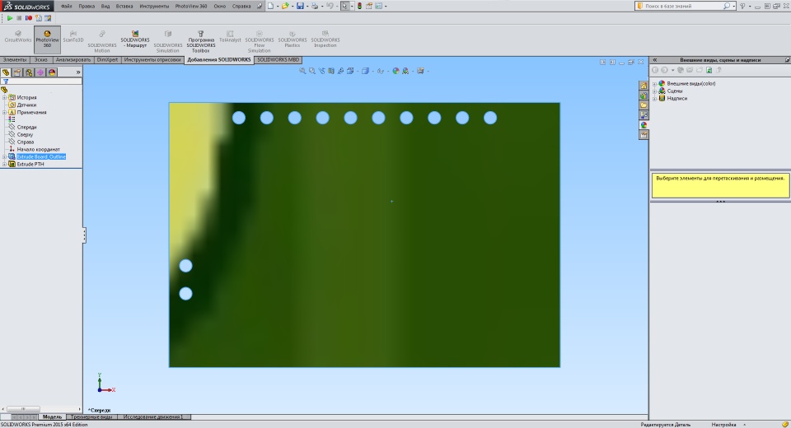Screen dimensions: 791x428
Task: Toggle the CircuitWorks add-in
Action: click(x=18, y=36)
